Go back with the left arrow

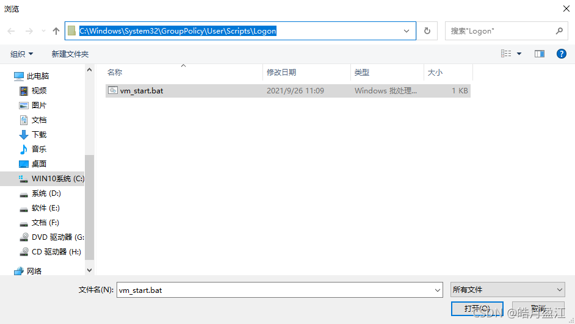click(11, 31)
